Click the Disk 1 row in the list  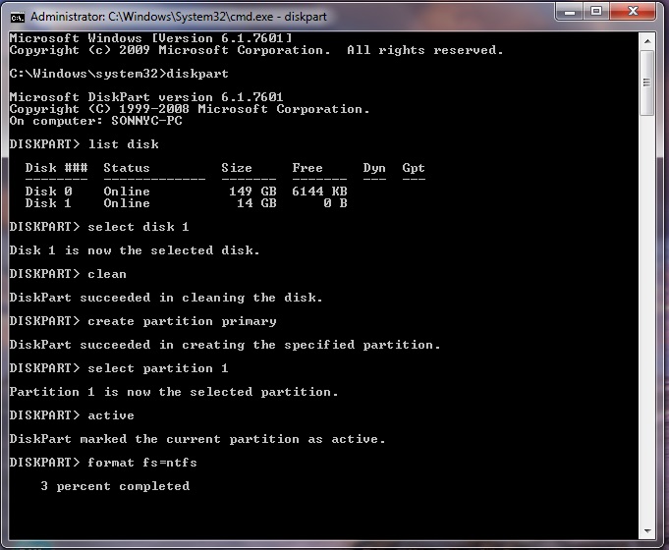185,203
